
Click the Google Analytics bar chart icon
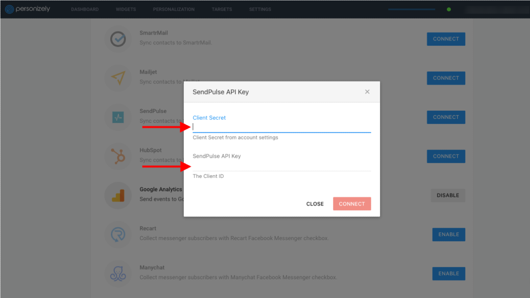(118, 195)
